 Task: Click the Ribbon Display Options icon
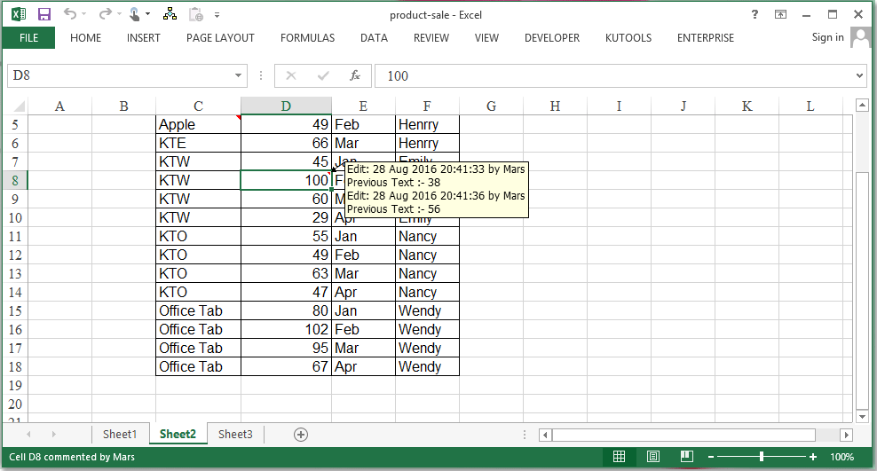780,14
